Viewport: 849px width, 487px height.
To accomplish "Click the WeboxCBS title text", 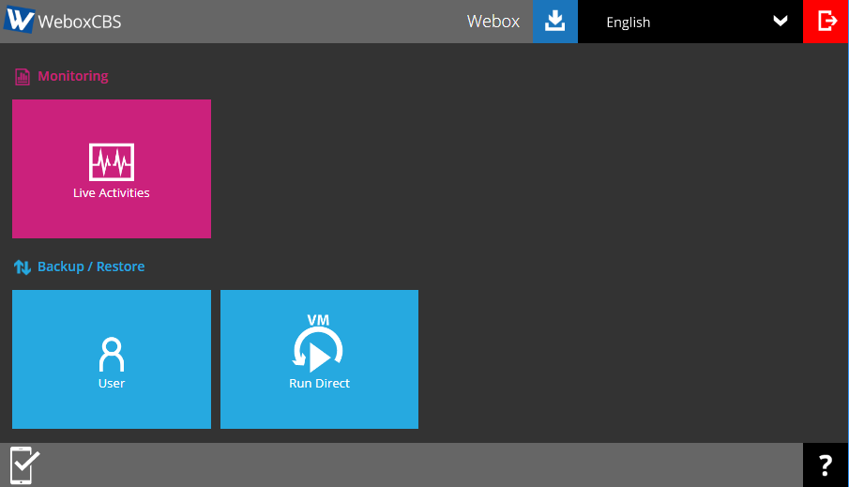I will (79, 22).
